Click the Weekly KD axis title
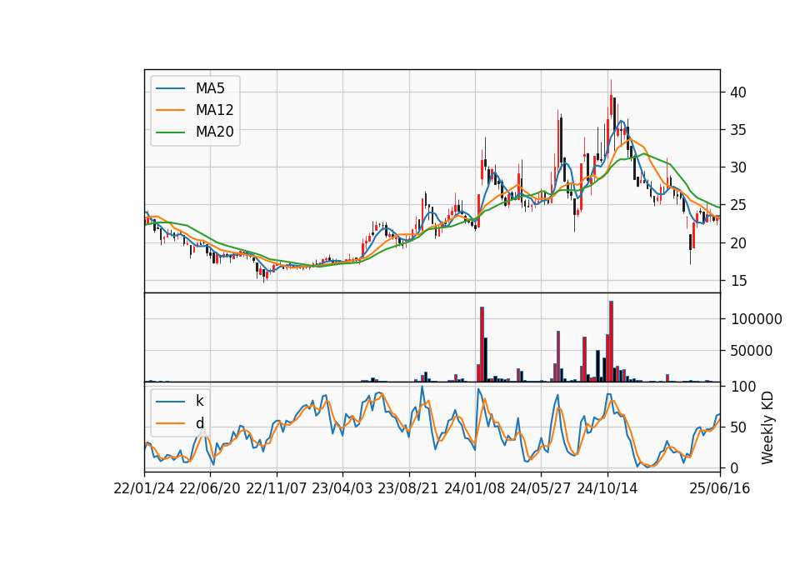The width and height of the screenshot is (800, 575). pos(767,427)
